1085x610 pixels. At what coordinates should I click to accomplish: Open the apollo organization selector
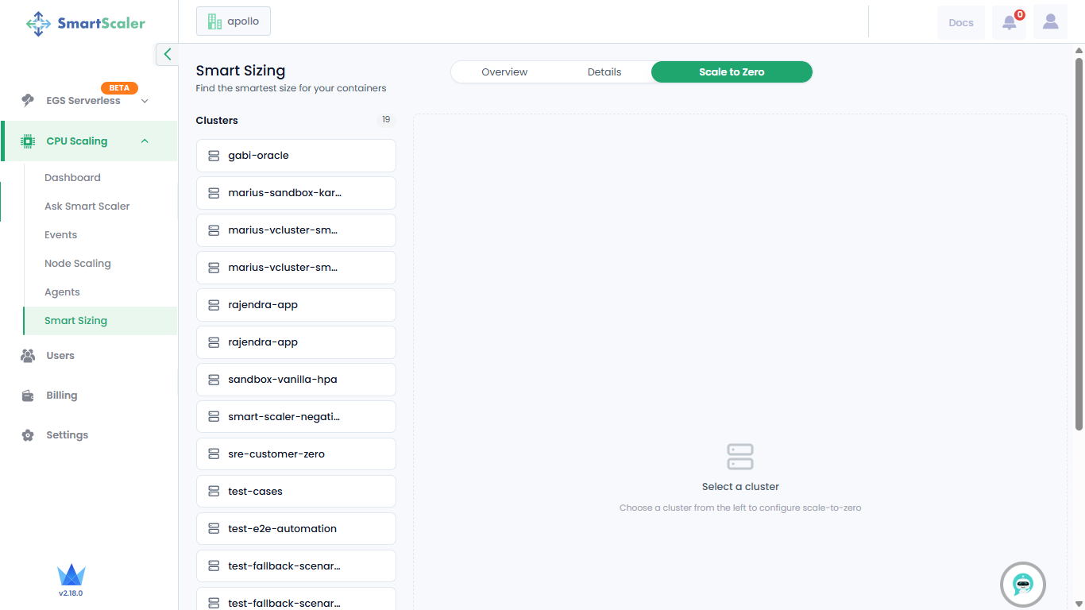click(234, 21)
